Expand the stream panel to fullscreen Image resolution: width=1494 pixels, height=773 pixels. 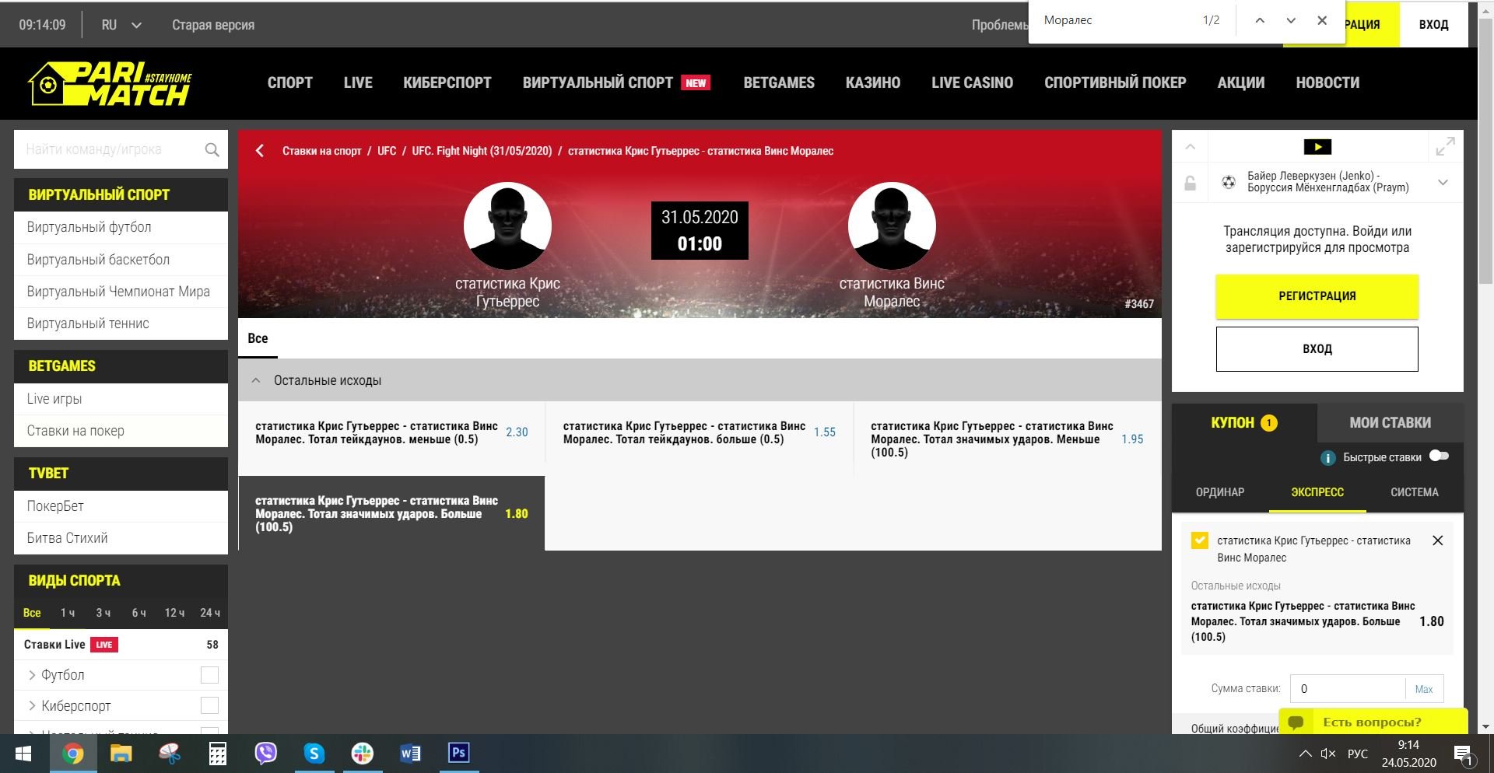pos(1445,146)
